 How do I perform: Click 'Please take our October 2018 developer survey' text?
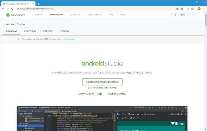click(43, 39)
